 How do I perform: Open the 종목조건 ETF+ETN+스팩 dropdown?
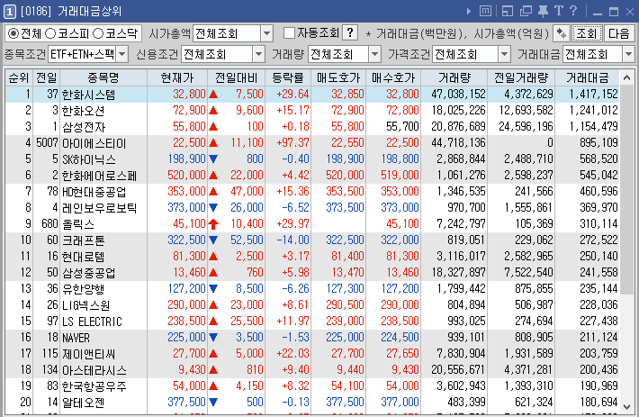click(x=122, y=54)
